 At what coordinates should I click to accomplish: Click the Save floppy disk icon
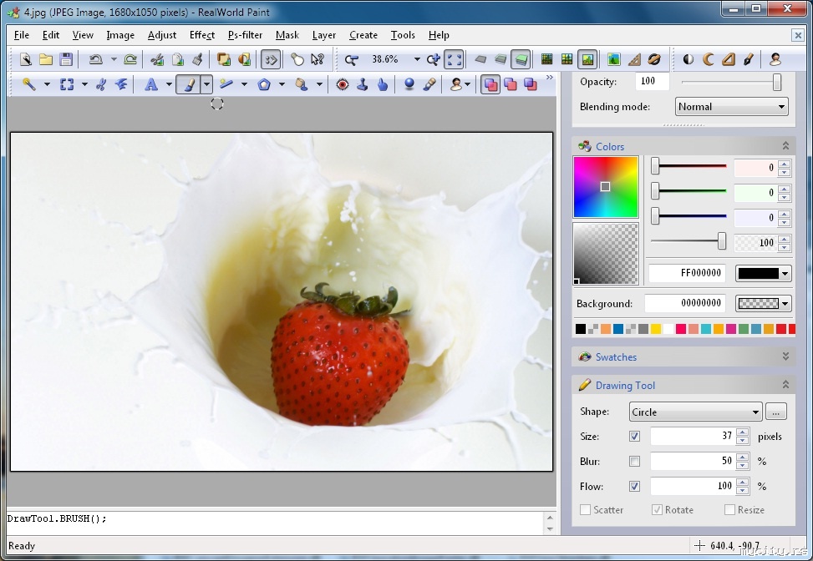pos(65,59)
